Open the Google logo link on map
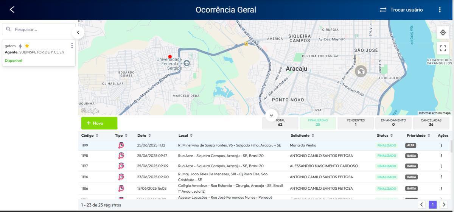Image resolution: width=454 pixels, height=212 pixels. 90,111
